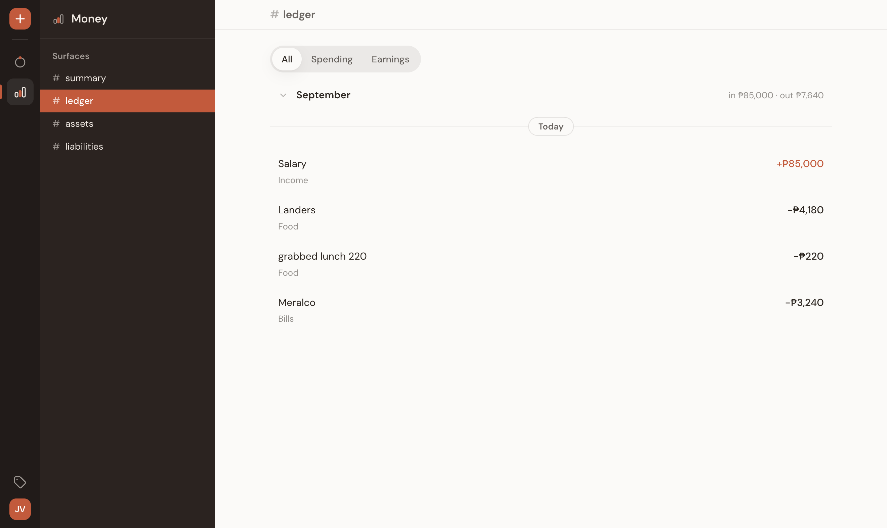Switch to the Spending filter

(332, 59)
